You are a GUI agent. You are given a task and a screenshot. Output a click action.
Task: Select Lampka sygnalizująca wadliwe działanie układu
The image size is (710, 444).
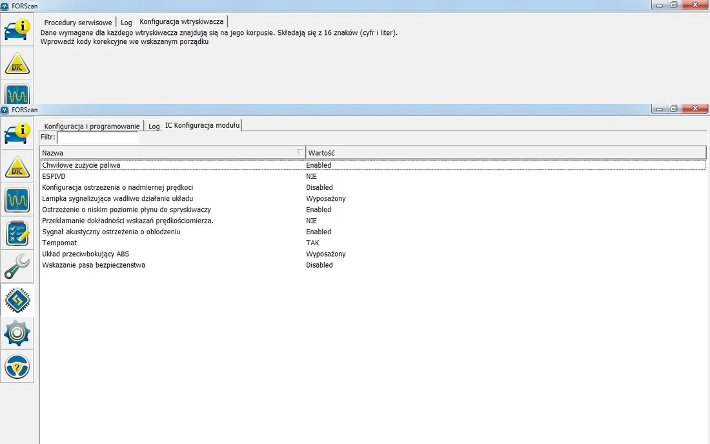coord(373,198)
